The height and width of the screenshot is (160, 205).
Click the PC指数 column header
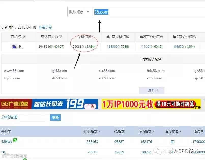(119, 131)
